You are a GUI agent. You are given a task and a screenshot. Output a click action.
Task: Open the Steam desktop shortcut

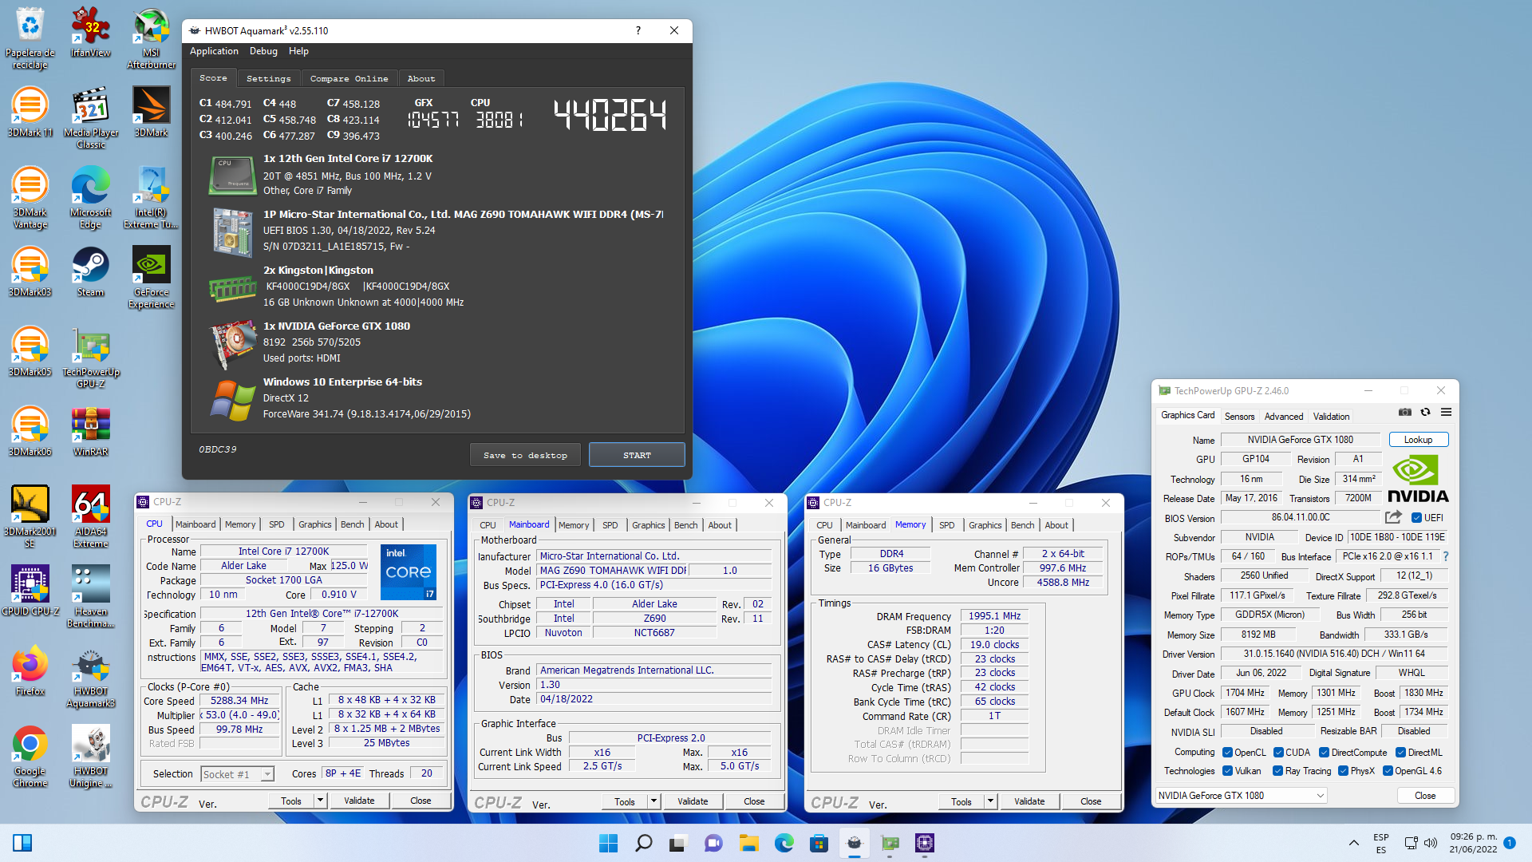pos(90,271)
